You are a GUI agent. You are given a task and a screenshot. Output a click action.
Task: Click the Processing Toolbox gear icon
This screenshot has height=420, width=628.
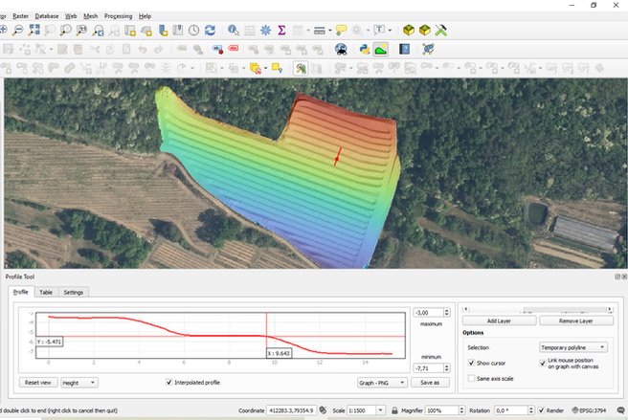tap(265, 31)
